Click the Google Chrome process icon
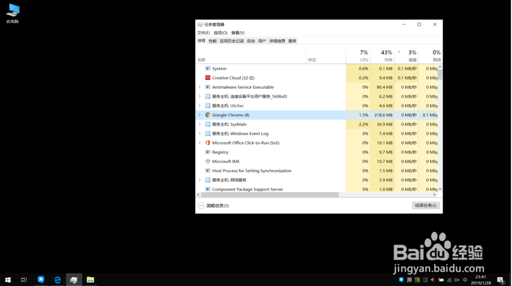The width and height of the screenshot is (512, 286). click(x=208, y=115)
